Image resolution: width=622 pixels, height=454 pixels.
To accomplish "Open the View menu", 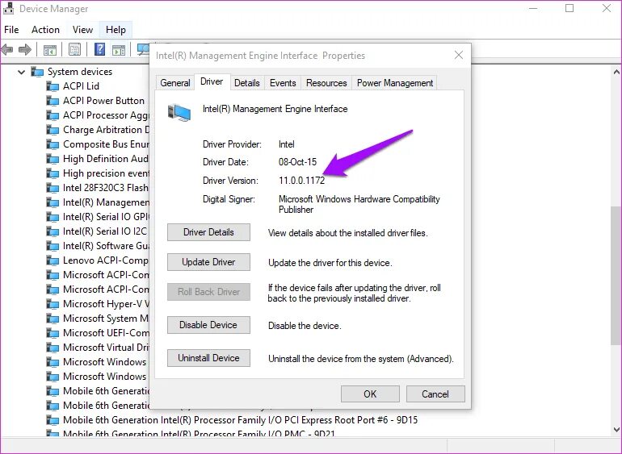I will pyautogui.click(x=82, y=30).
